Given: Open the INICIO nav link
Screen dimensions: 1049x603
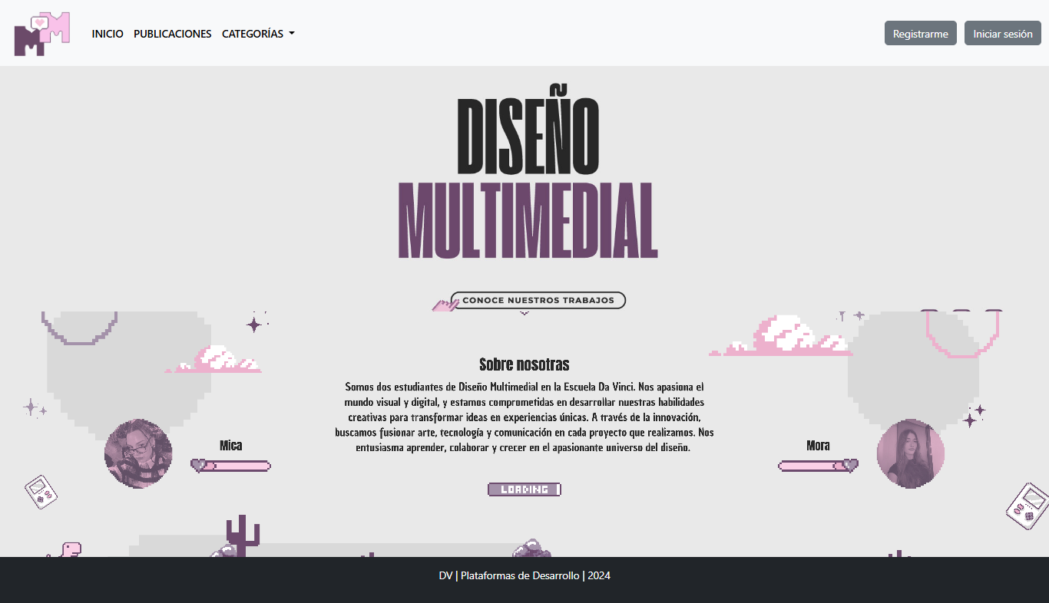Looking at the screenshot, I should point(108,34).
